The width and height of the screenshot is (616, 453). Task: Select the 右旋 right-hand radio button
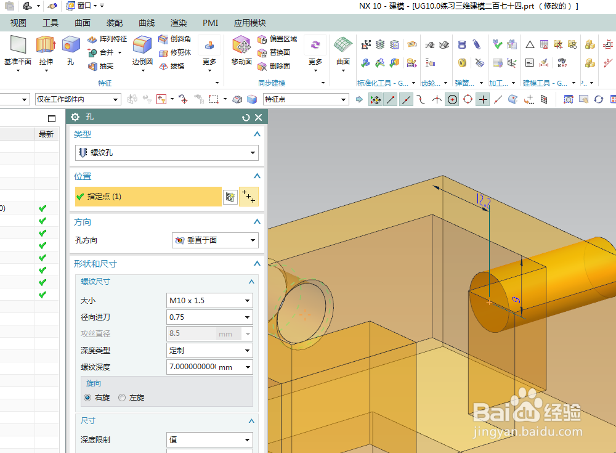[87, 398]
